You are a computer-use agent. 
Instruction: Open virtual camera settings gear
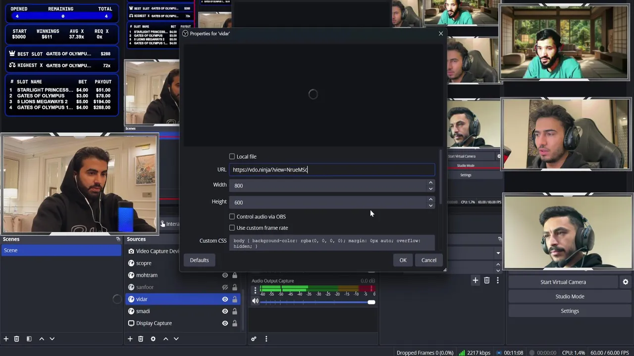(626, 282)
